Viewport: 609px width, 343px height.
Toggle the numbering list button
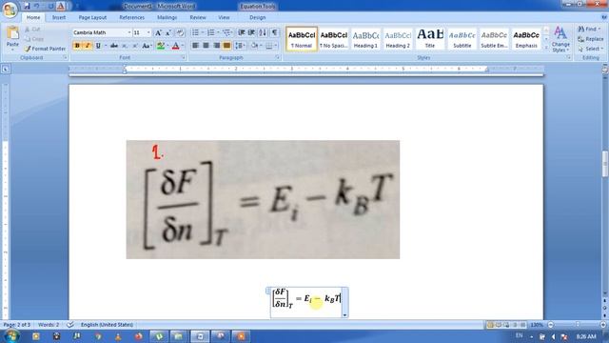coord(211,32)
